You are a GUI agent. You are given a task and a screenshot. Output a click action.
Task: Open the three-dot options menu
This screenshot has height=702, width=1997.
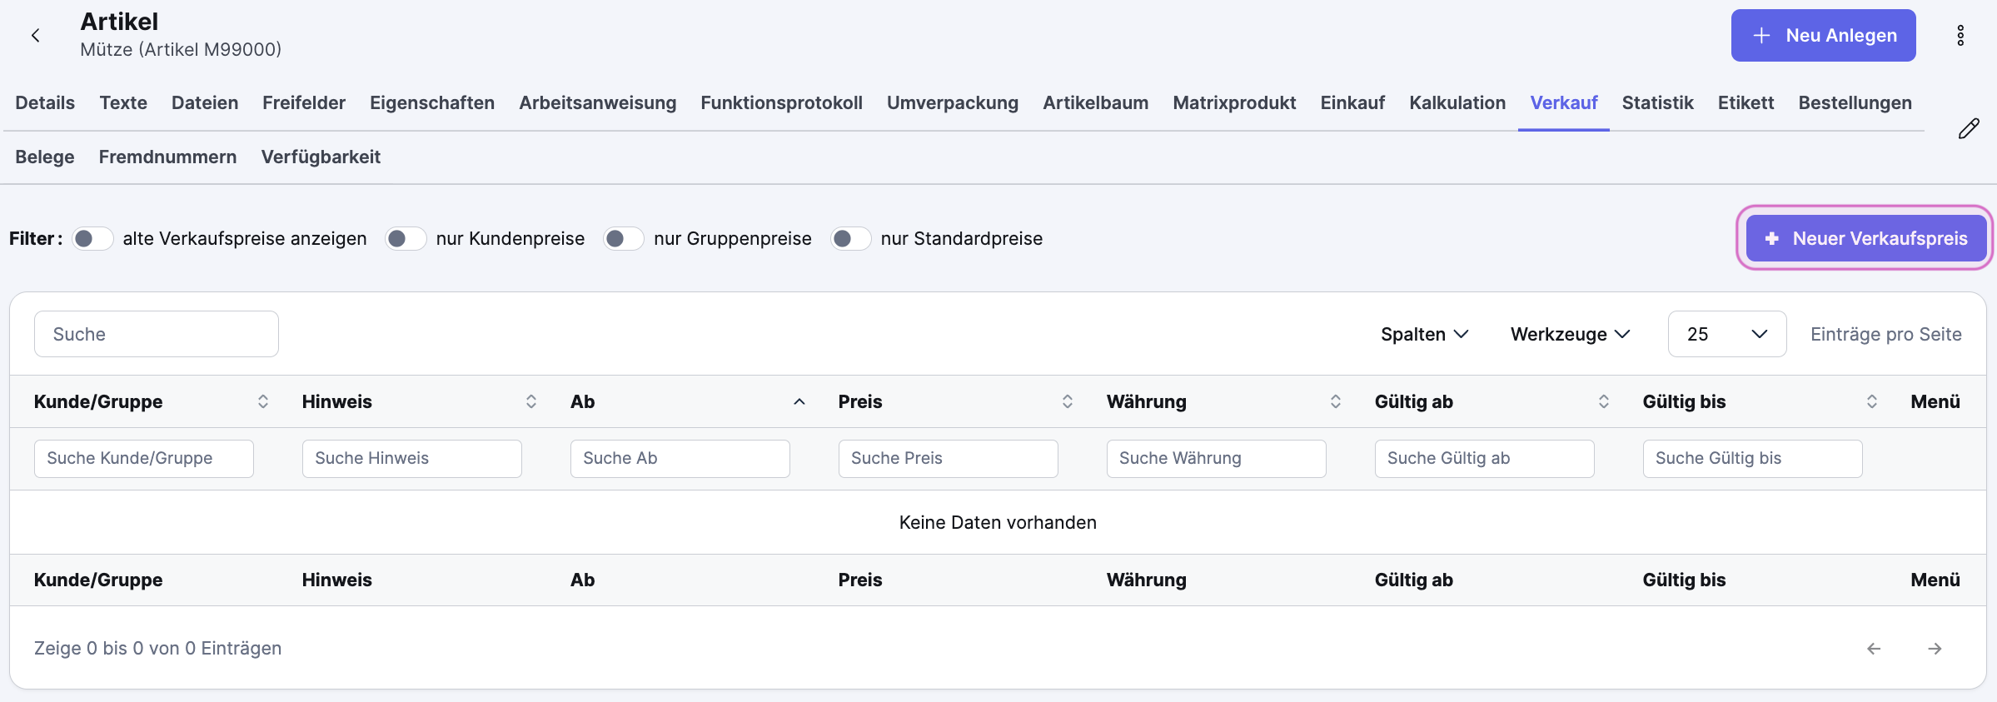click(1960, 35)
